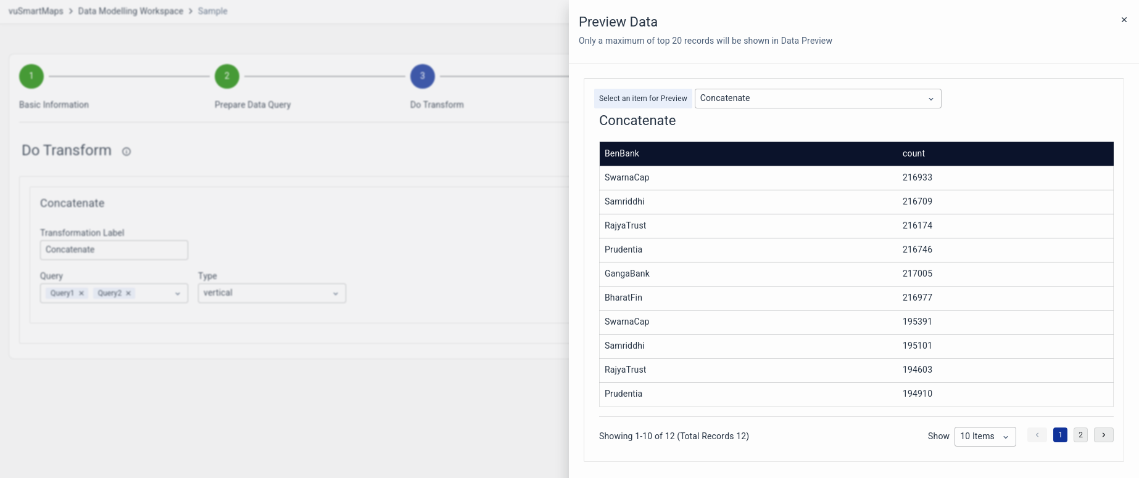The height and width of the screenshot is (478, 1139).
Task: Open the Type vertical dropdown
Action: click(x=271, y=293)
